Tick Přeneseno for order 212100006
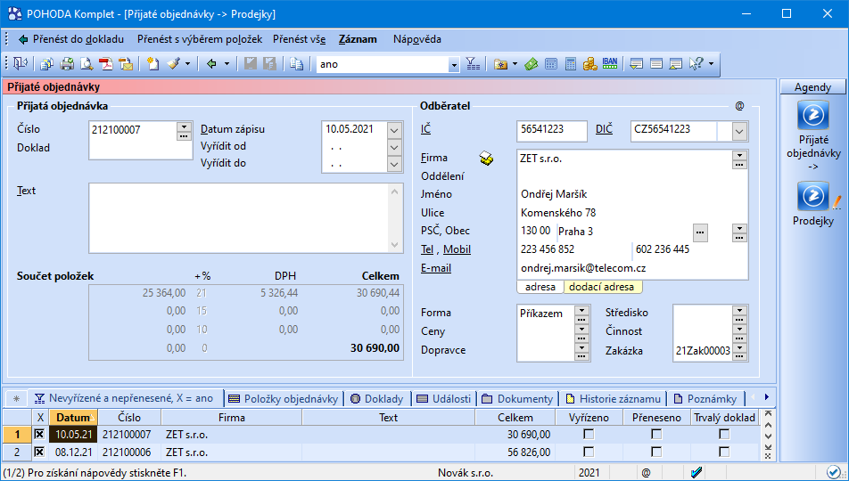Screen dimensions: 849x481 click(656, 452)
